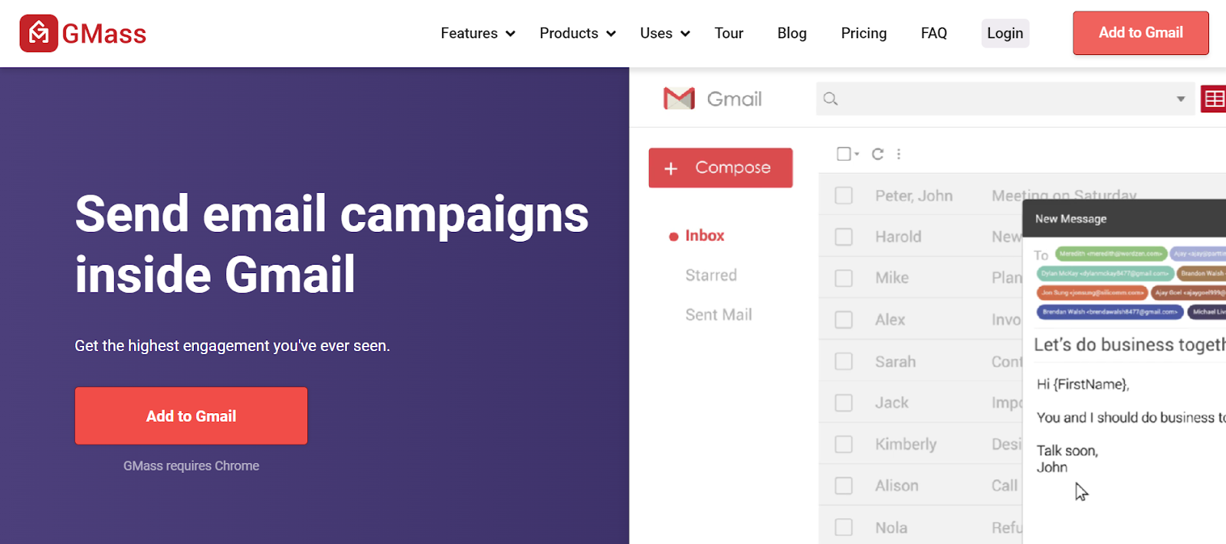
Task: Select Sarah's email checkbox
Action: 844,360
